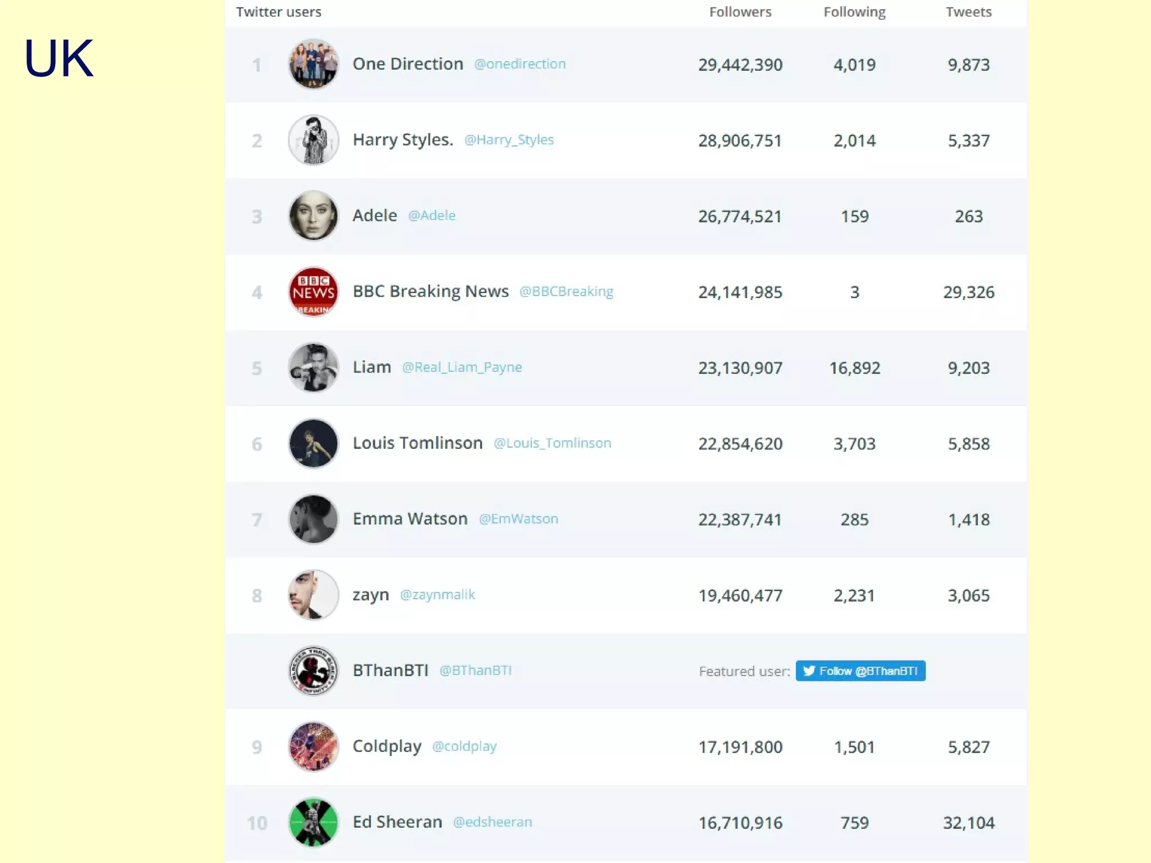Click the @EmWatson handle link
1151x863 pixels.
click(518, 519)
